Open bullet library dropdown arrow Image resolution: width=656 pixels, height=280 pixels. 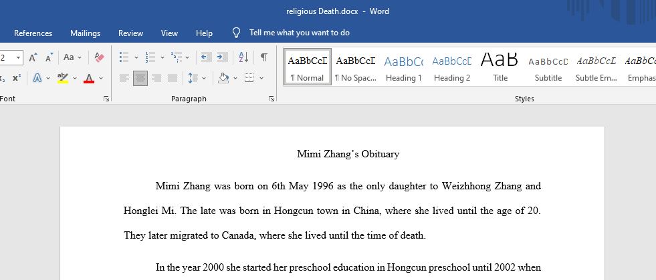pyautogui.click(x=136, y=57)
